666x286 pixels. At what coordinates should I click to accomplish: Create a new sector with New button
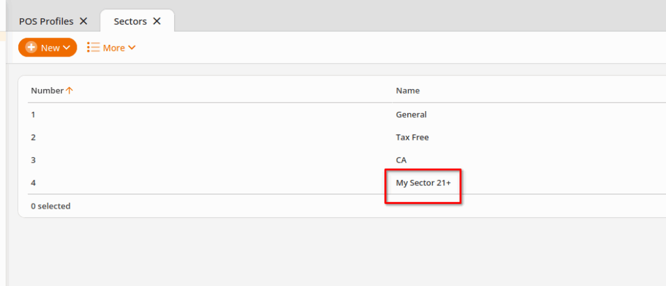47,47
